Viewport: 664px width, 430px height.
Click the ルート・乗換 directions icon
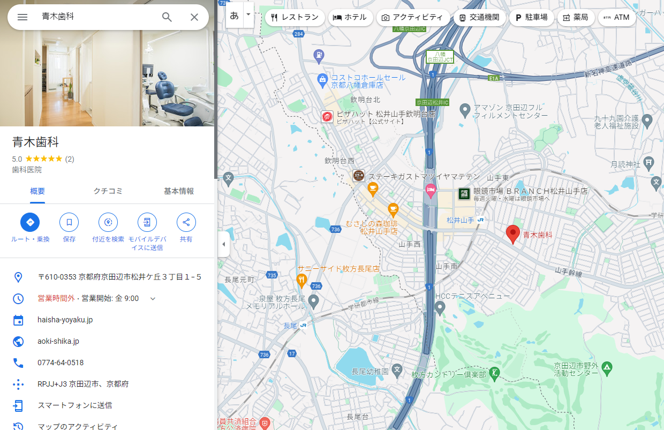point(30,222)
